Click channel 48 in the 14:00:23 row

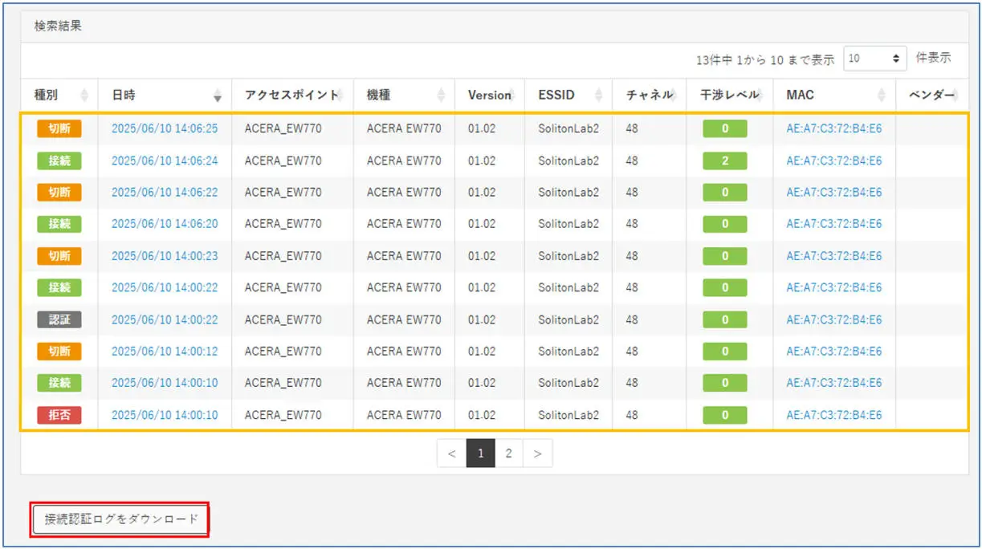pyautogui.click(x=632, y=256)
